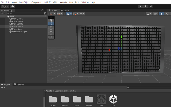Click the Sign in button
This screenshot has width=171, height=107.
click(5, 6)
